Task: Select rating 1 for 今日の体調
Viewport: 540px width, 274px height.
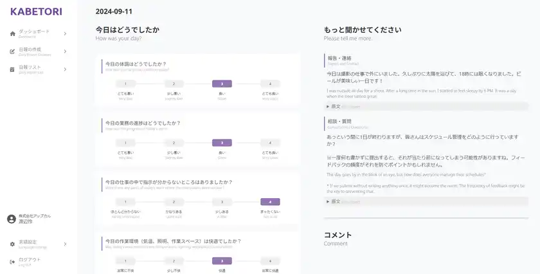Action: [126, 84]
